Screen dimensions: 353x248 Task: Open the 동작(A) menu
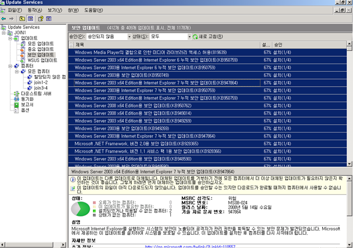pyautogui.click(x=35, y=10)
